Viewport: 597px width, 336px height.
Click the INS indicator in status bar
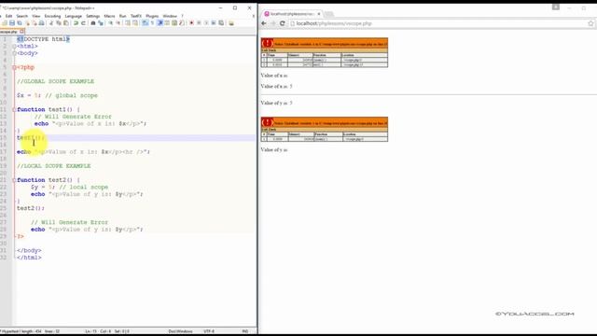pyautogui.click(x=245, y=331)
